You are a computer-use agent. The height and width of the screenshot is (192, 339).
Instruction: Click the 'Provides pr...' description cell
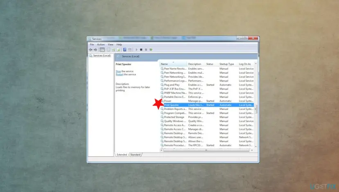coord(195,117)
